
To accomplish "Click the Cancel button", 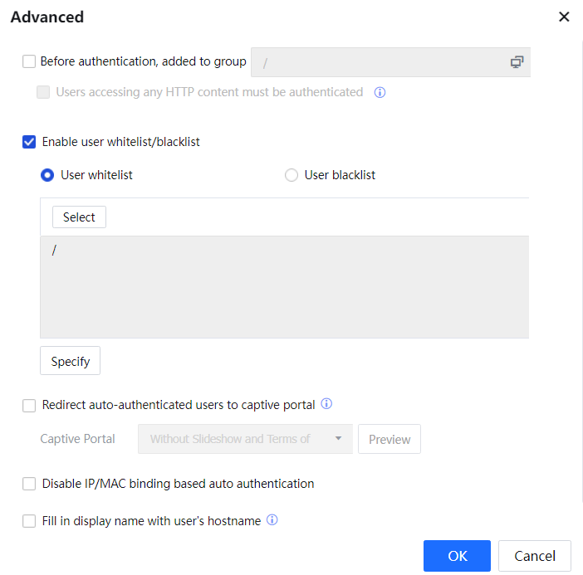I will tap(534, 556).
